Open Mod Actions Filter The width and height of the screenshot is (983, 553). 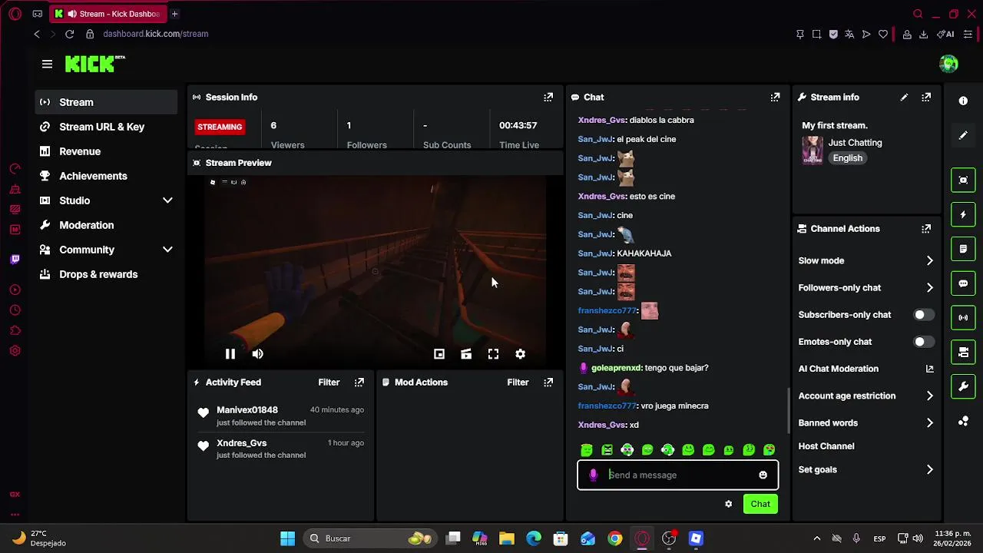(x=518, y=382)
